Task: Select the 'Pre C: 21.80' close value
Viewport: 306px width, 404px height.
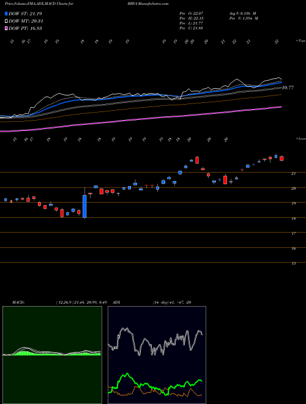Action: pos(192,28)
